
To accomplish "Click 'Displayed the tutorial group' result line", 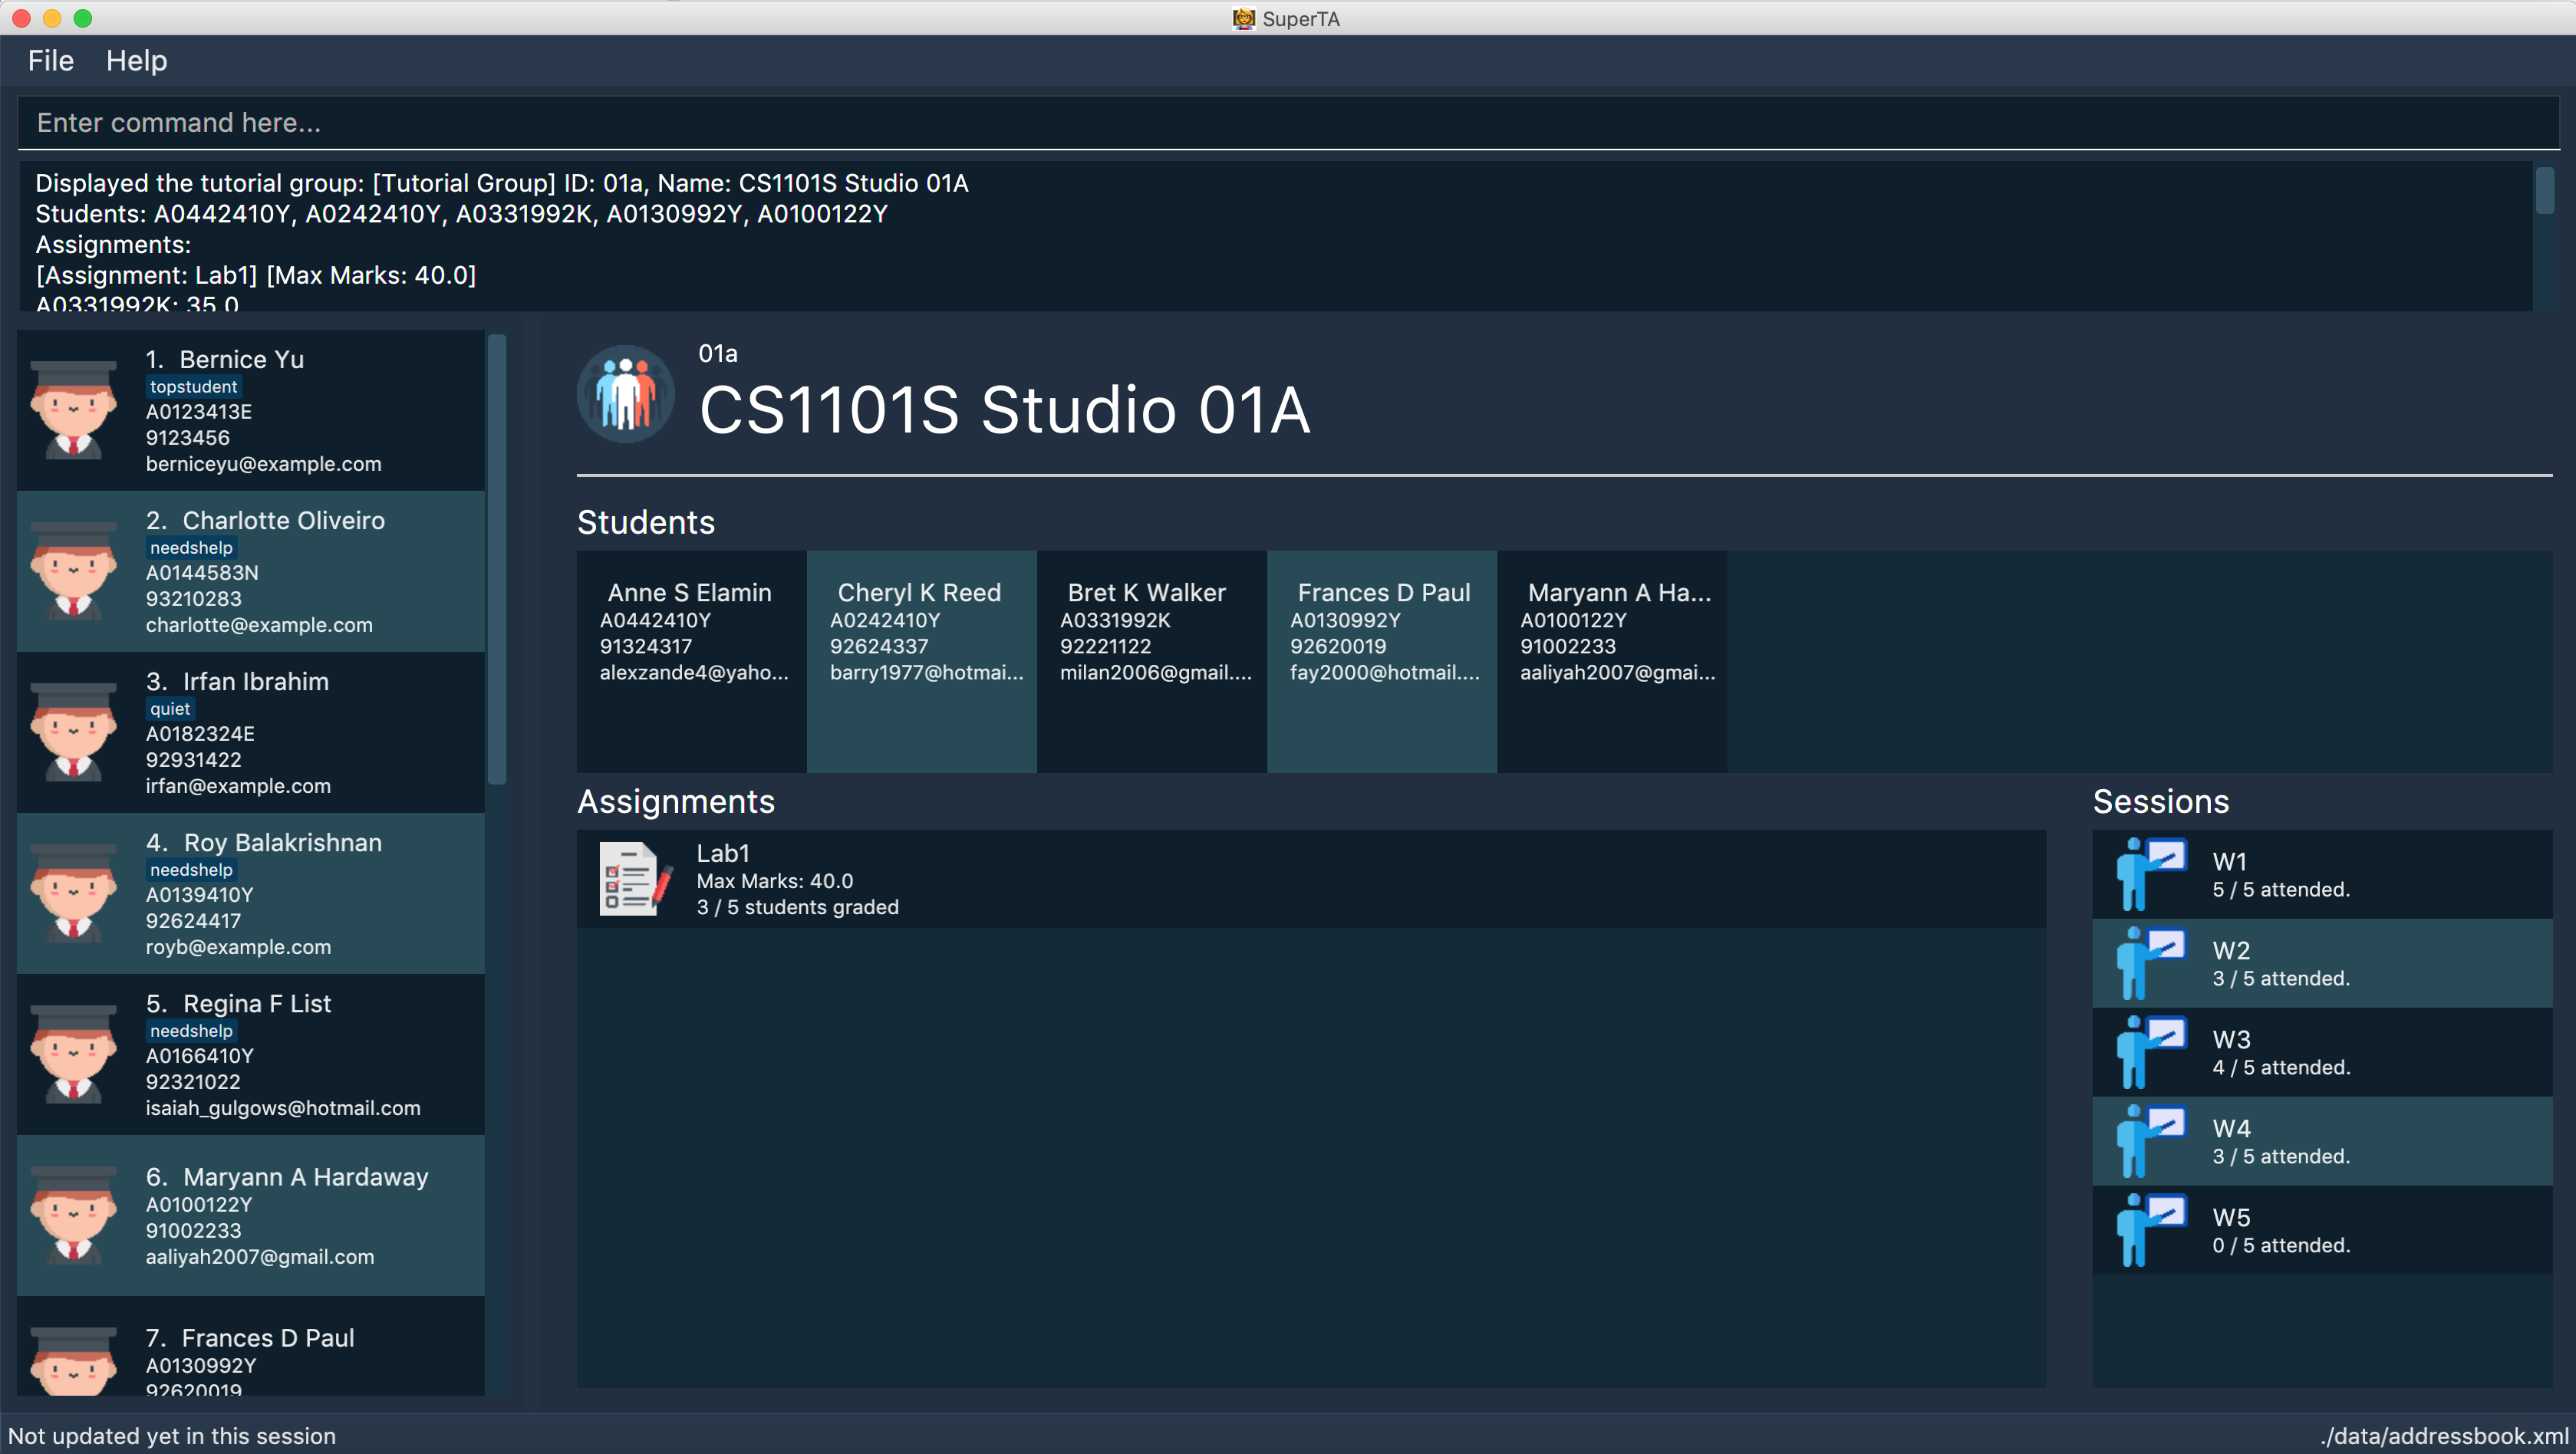I will tap(502, 183).
